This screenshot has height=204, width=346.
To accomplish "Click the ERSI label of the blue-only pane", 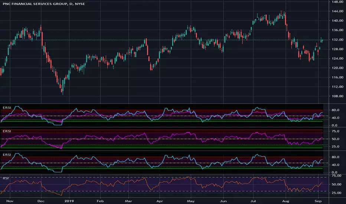I will point(7,155).
